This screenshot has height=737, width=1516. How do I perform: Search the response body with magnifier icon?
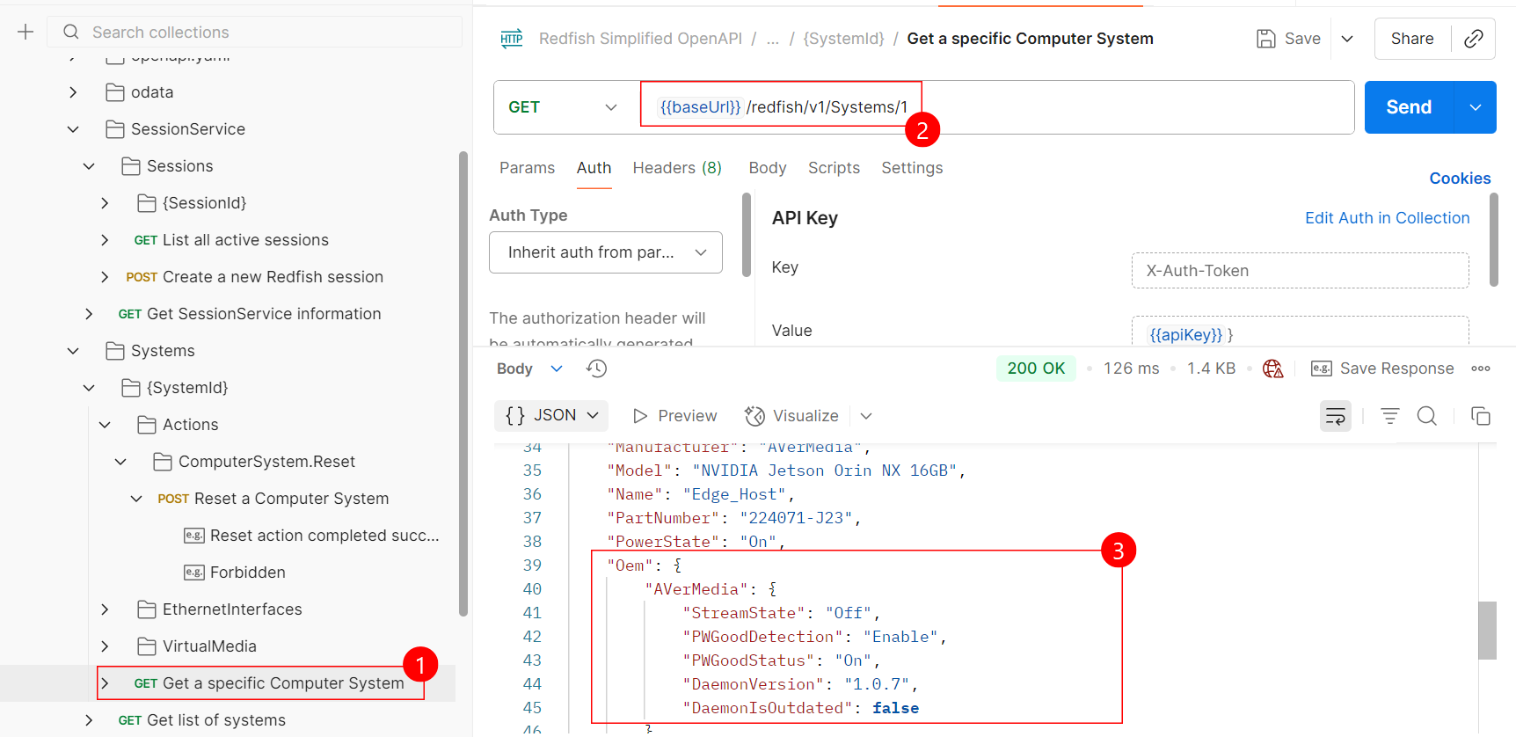point(1426,416)
